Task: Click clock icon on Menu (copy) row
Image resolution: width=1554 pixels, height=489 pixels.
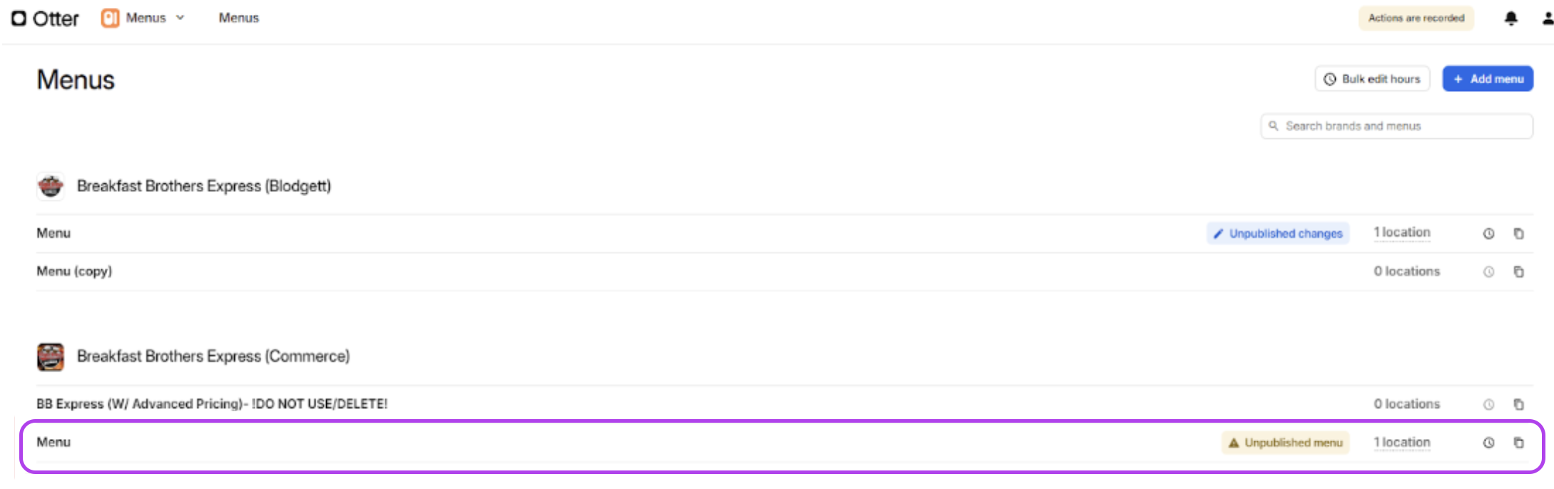Action: [x=1488, y=272]
